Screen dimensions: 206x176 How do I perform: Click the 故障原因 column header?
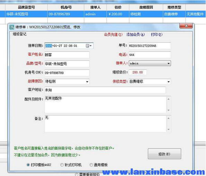pyautogui.click(x=146, y=7)
